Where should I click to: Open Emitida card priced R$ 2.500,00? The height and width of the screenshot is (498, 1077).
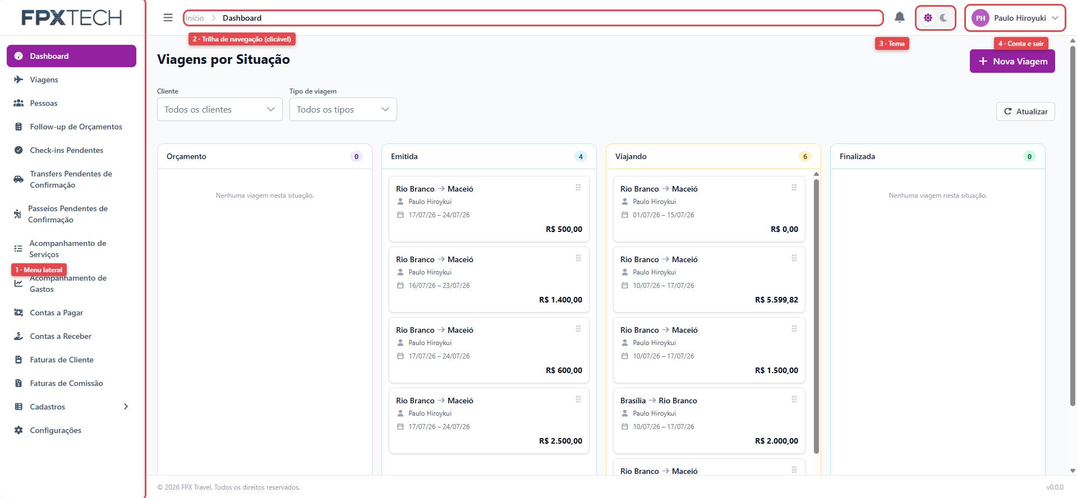pos(489,421)
